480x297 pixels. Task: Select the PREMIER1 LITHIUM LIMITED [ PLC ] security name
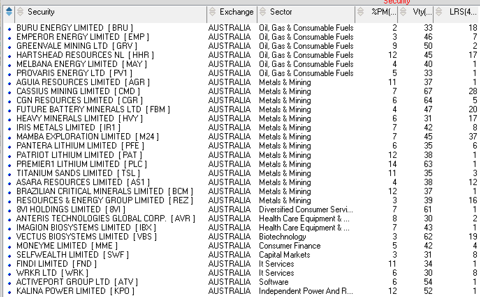[x=81, y=164]
